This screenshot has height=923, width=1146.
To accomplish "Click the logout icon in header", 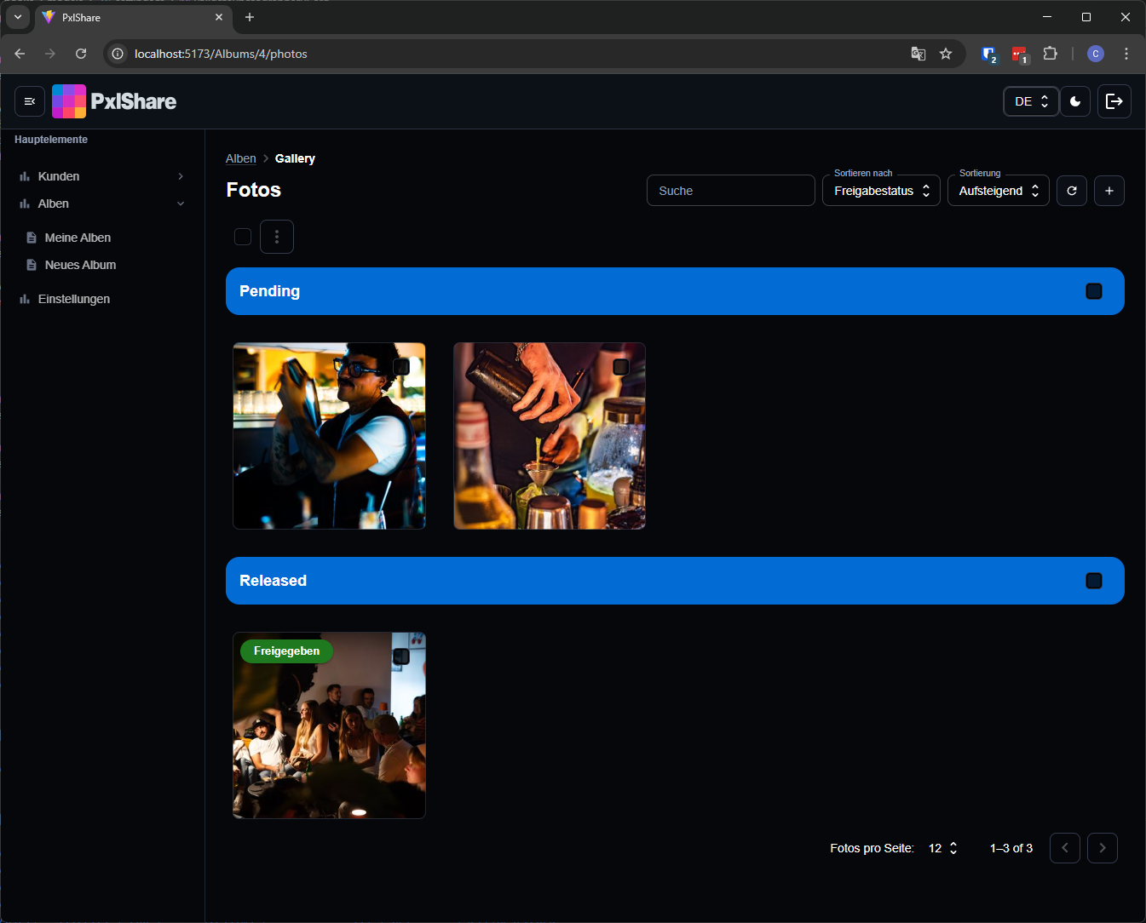I will (x=1114, y=101).
